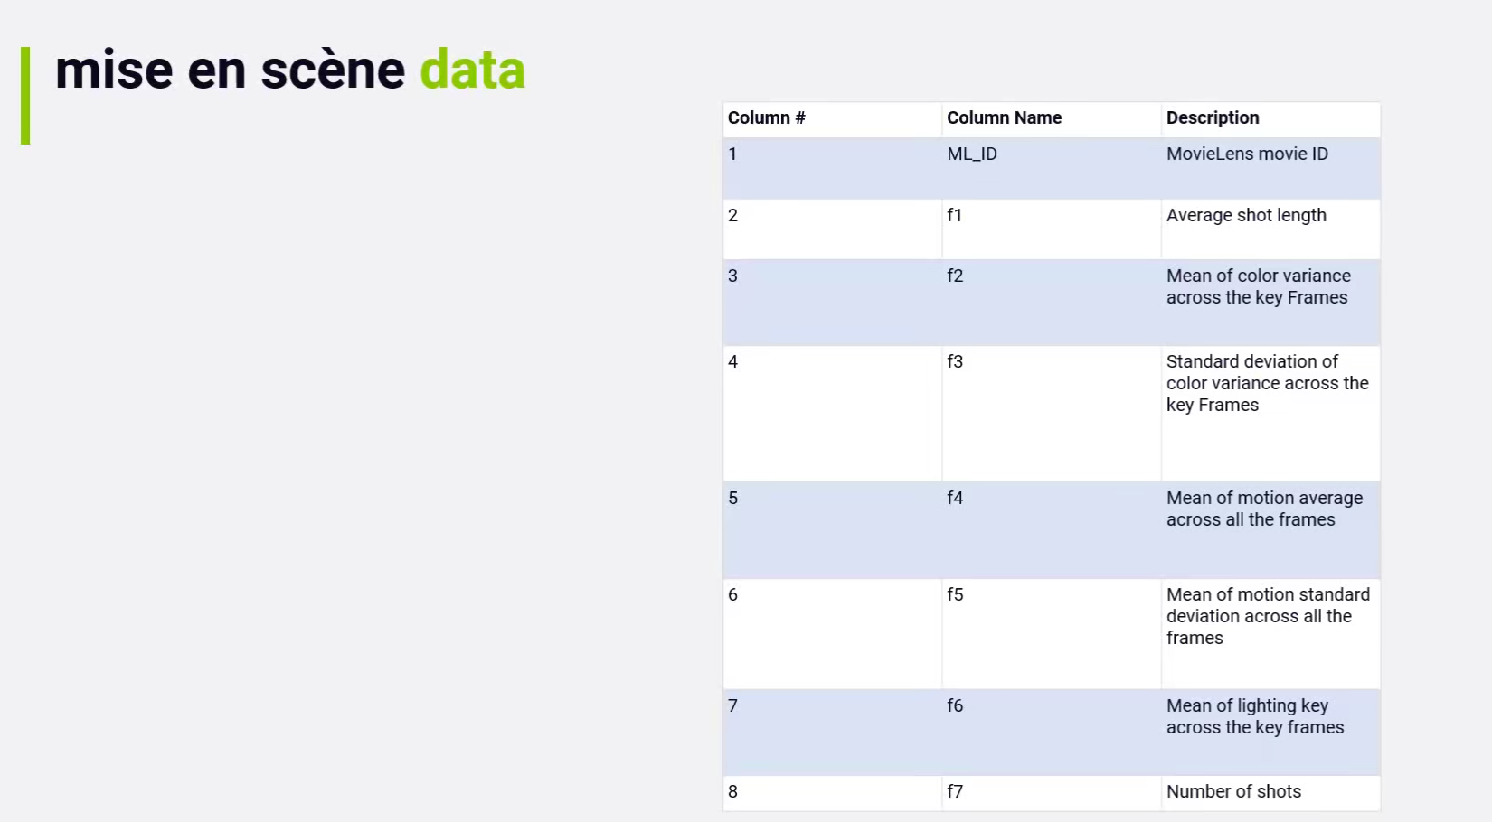Select the ML_ID column name cell
Viewport: 1492px width, 822px height.
(x=972, y=154)
